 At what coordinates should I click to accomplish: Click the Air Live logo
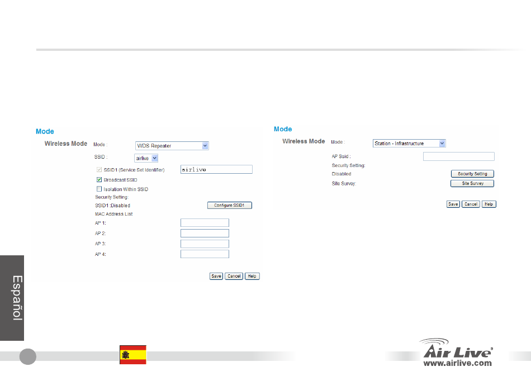point(456,348)
